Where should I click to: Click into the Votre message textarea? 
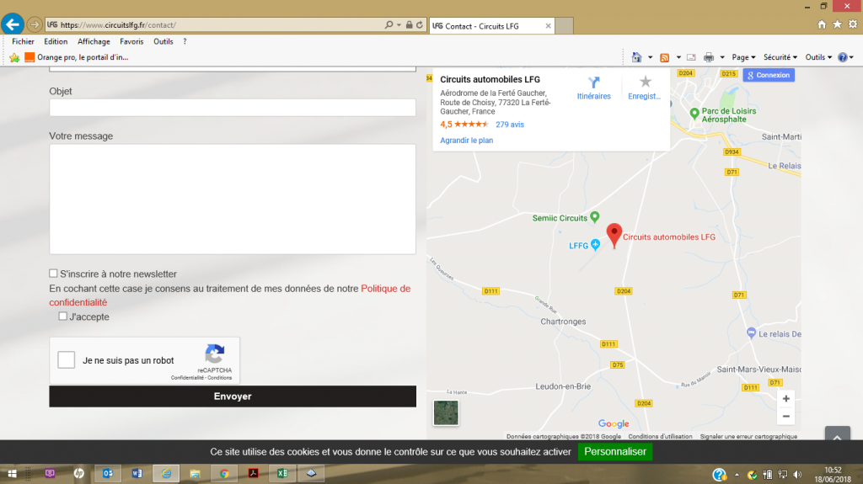(233, 199)
